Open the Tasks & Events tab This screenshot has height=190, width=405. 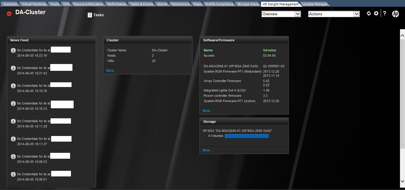pyautogui.click(x=142, y=4)
